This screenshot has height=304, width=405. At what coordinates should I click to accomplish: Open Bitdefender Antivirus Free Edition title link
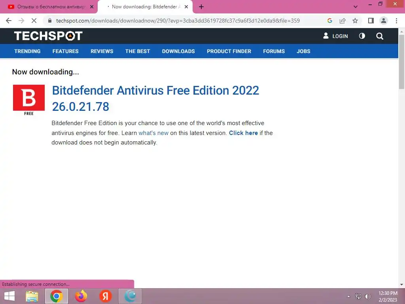click(155, 98)
